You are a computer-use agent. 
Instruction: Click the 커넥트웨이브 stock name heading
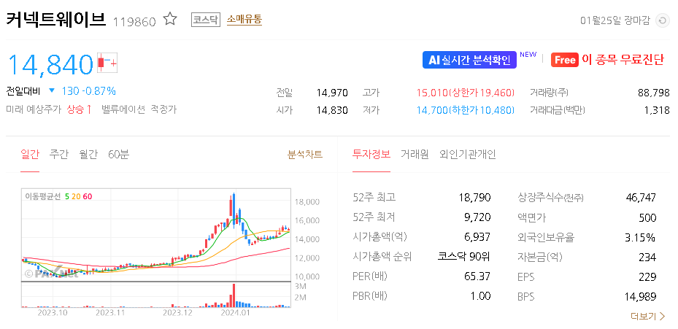(x=55, y=20)
